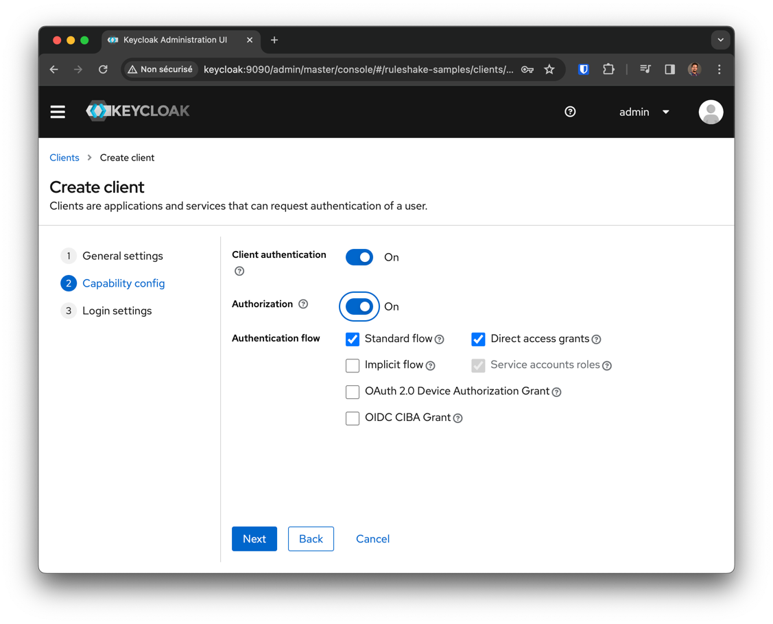Screen dimensions: 773x624
Task: Click the Authorization help icon
Action: click(303, 304)
